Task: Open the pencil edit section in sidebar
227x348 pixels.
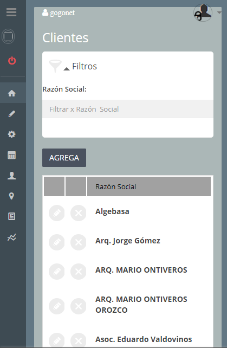Action: click(12, 114)
